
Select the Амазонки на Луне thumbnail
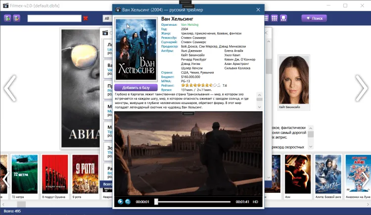(x=358, y=174)
